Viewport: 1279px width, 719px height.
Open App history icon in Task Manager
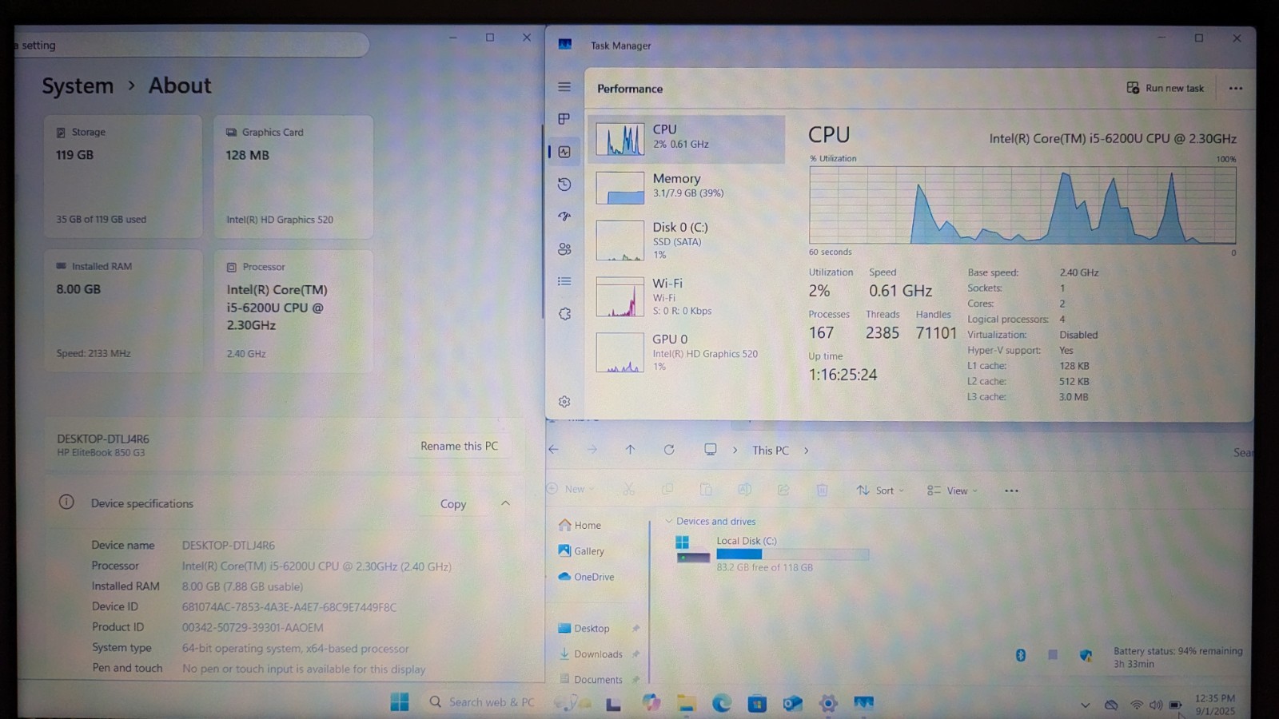point(564,185)
